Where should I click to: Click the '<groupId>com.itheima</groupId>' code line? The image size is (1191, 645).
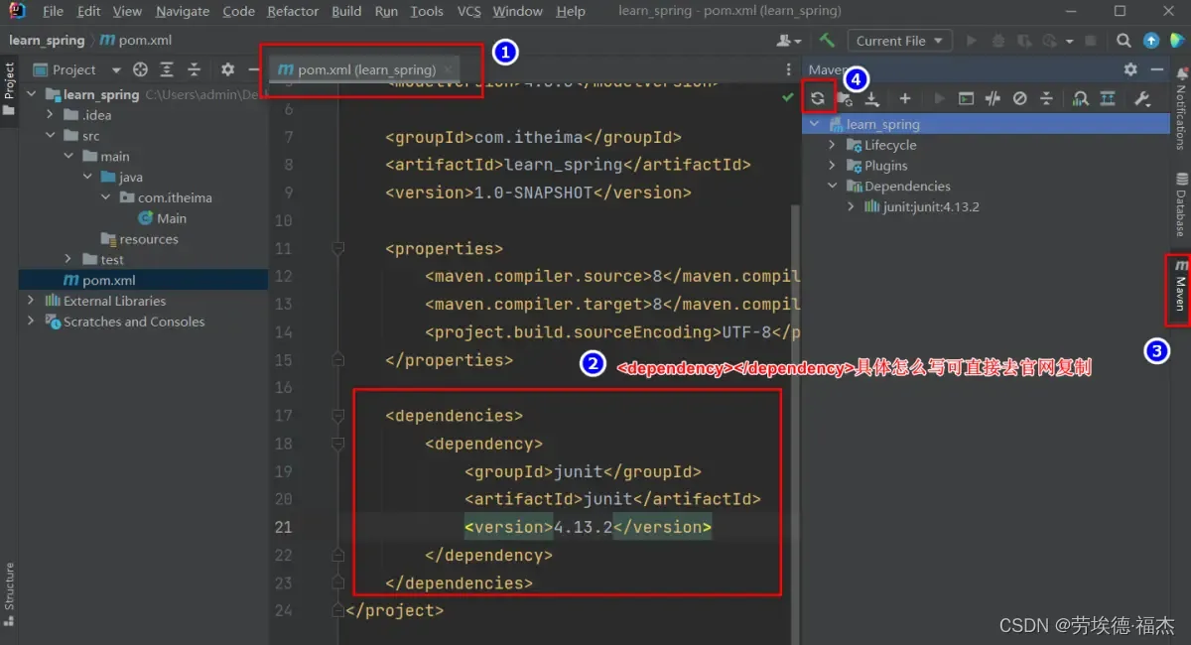click(x=533, y=138)
